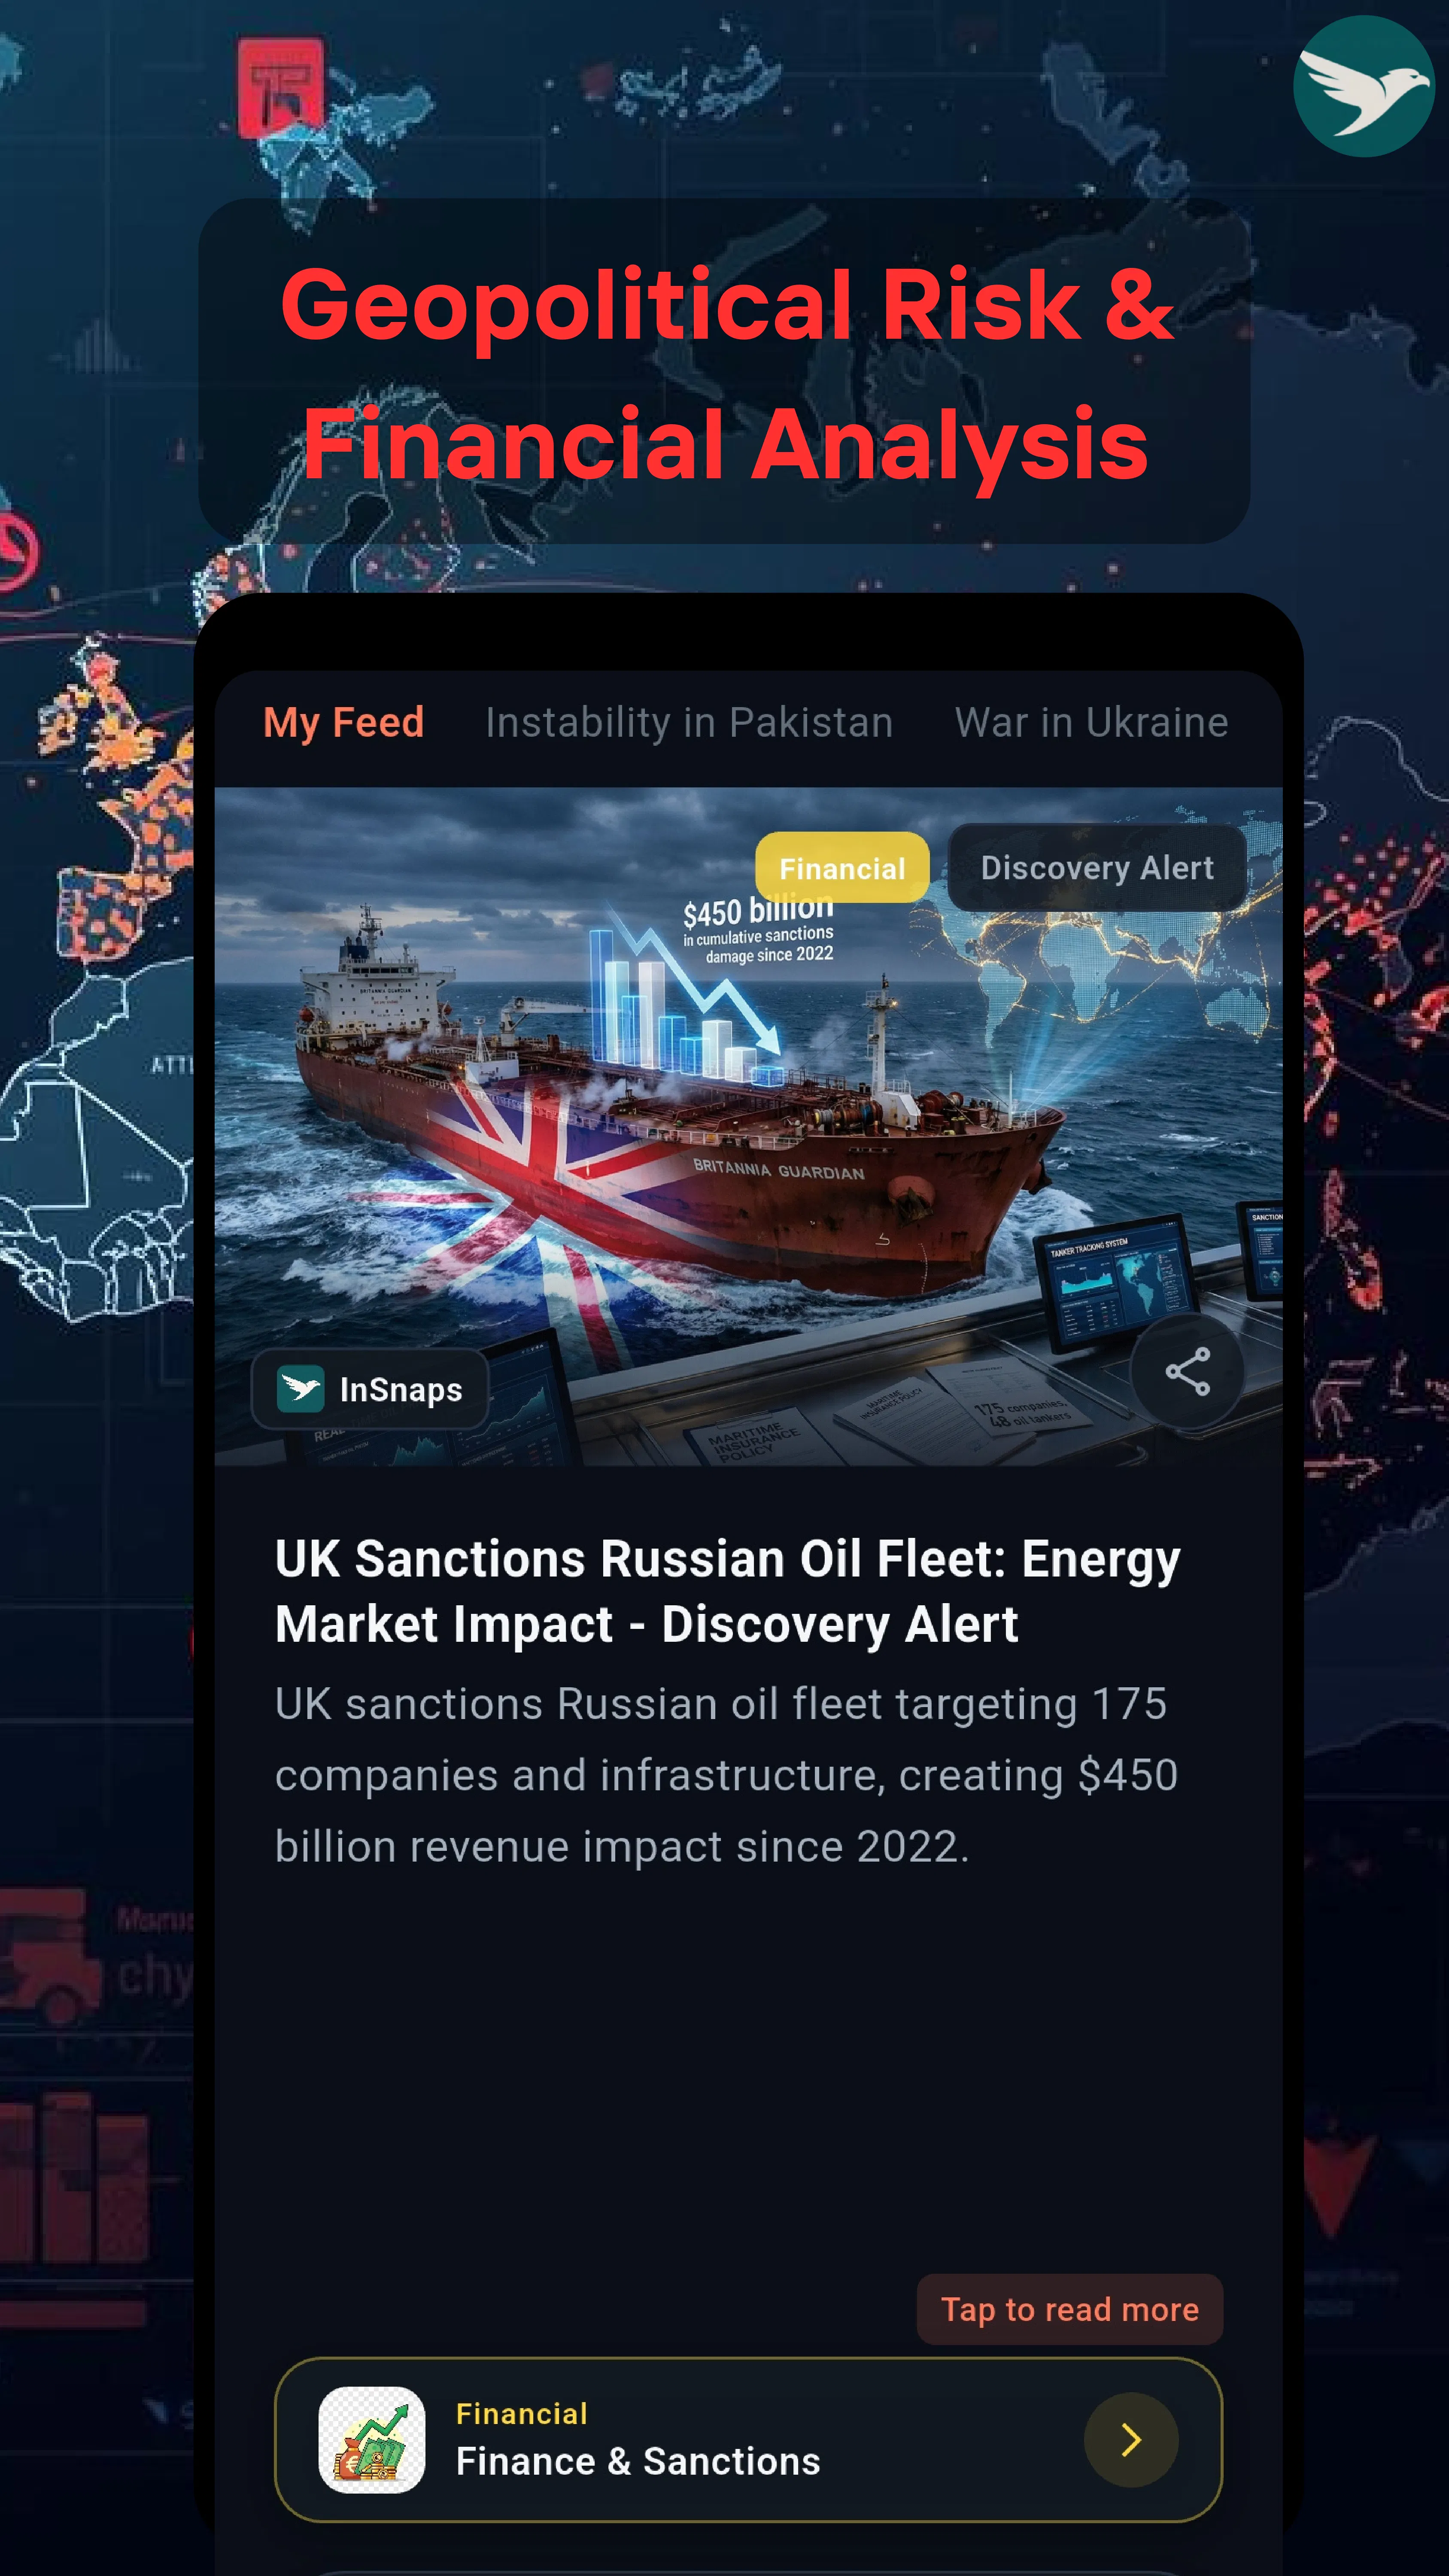The height and width of the screenshot is (2576, 1449).
Task: Tap the eagle logo at top right
Action: point(1363,86)
